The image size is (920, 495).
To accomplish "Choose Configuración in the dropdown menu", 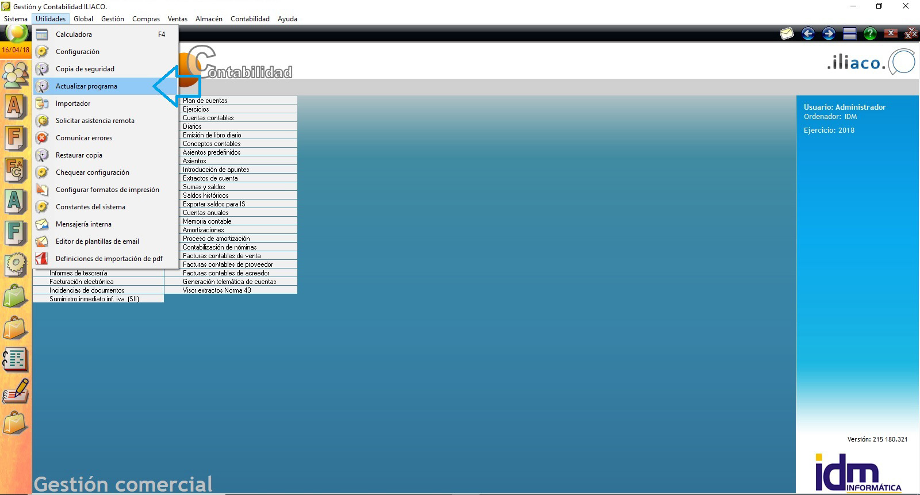I will pos(106,52).
